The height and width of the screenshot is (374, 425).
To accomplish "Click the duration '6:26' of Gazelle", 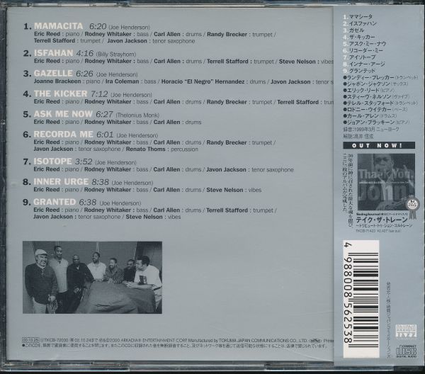I will click(x=84, y=74).
